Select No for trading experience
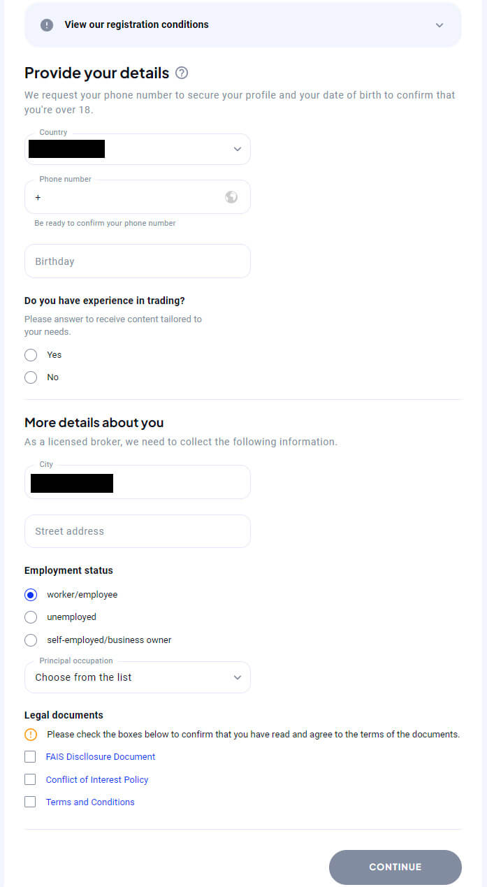 31,377
